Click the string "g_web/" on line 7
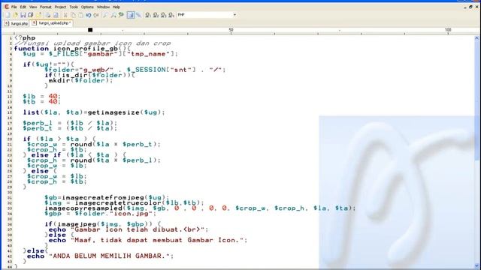 click(x=96, y=70)
